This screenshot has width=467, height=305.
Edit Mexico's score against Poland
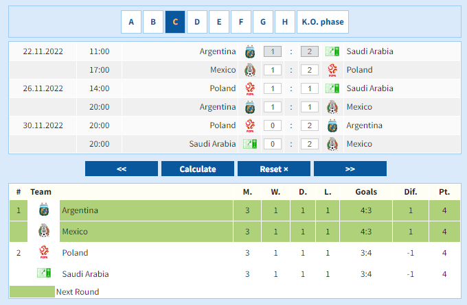273,70
